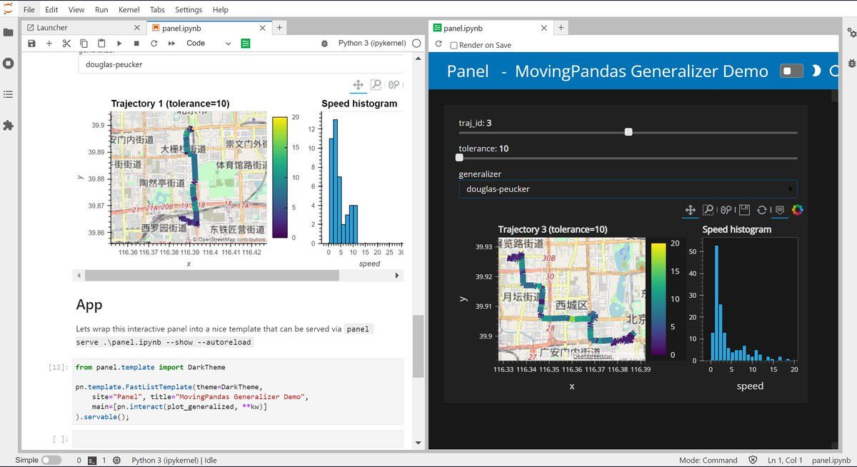Click the traj_id slider handle
The image size is (857, 467).
click(x=628, y=132)
